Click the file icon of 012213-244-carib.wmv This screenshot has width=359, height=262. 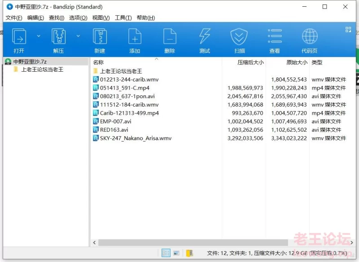pyautogui.click(x=96, y=79)
